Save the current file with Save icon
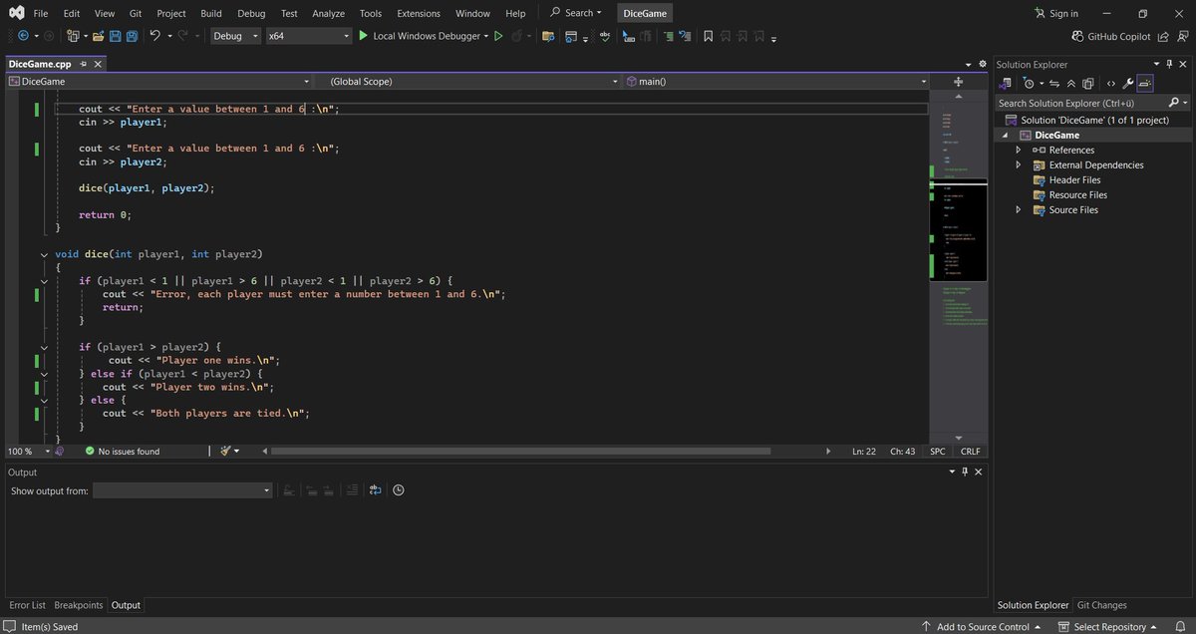Screen dimensions: 1196x634 (116, 36)
